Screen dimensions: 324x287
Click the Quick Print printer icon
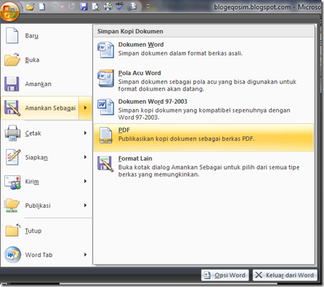click(x=108, y=6)
